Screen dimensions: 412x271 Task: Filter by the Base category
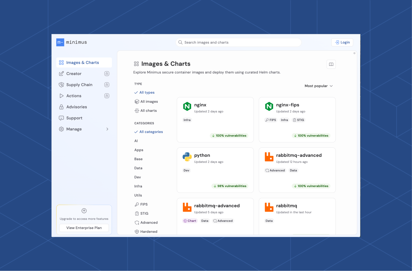tap(138, 159)
